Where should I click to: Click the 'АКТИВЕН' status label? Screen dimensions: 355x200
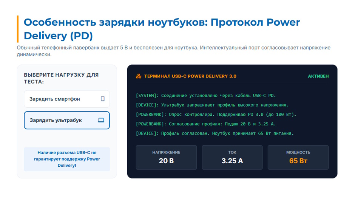(318, 76)
